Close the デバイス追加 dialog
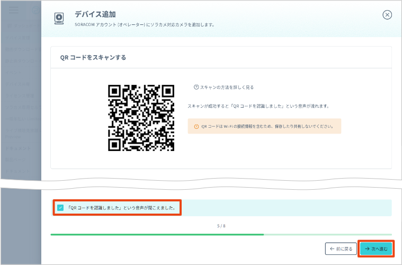402x265 pixels. 387,15
